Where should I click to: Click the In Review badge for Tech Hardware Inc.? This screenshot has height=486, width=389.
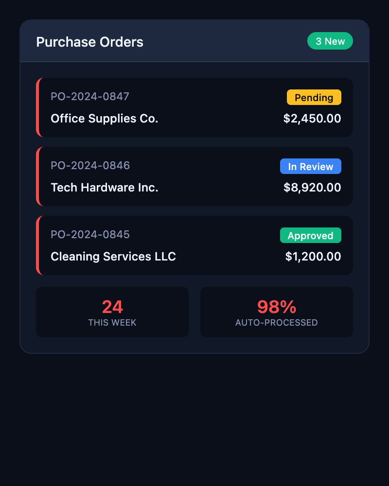(311, 166)
